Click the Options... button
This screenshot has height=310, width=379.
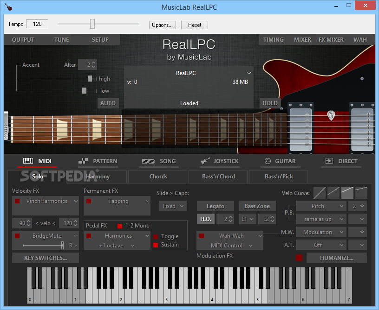point(162,25)
